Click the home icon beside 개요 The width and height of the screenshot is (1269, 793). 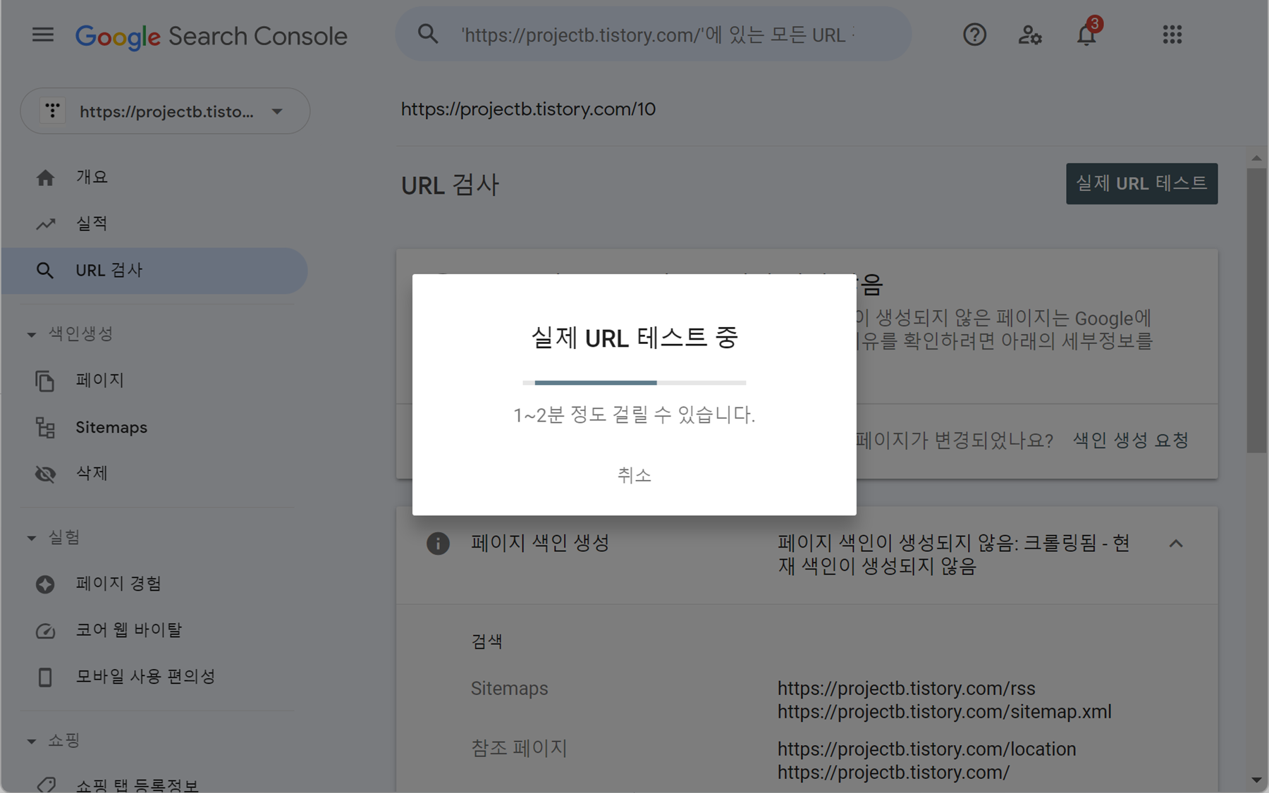click(46, 178)
